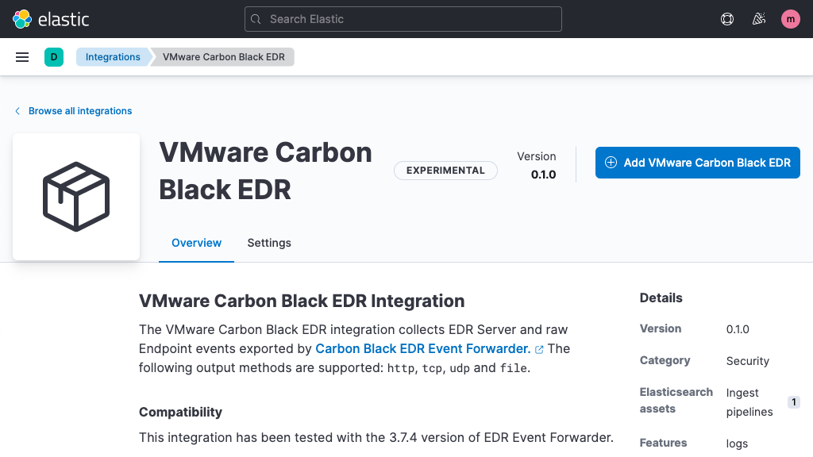The height and width of the screenshot is (457, 813).
Task: Click the 'Elasticsearch assets' label
Action: tap(676, 400)
